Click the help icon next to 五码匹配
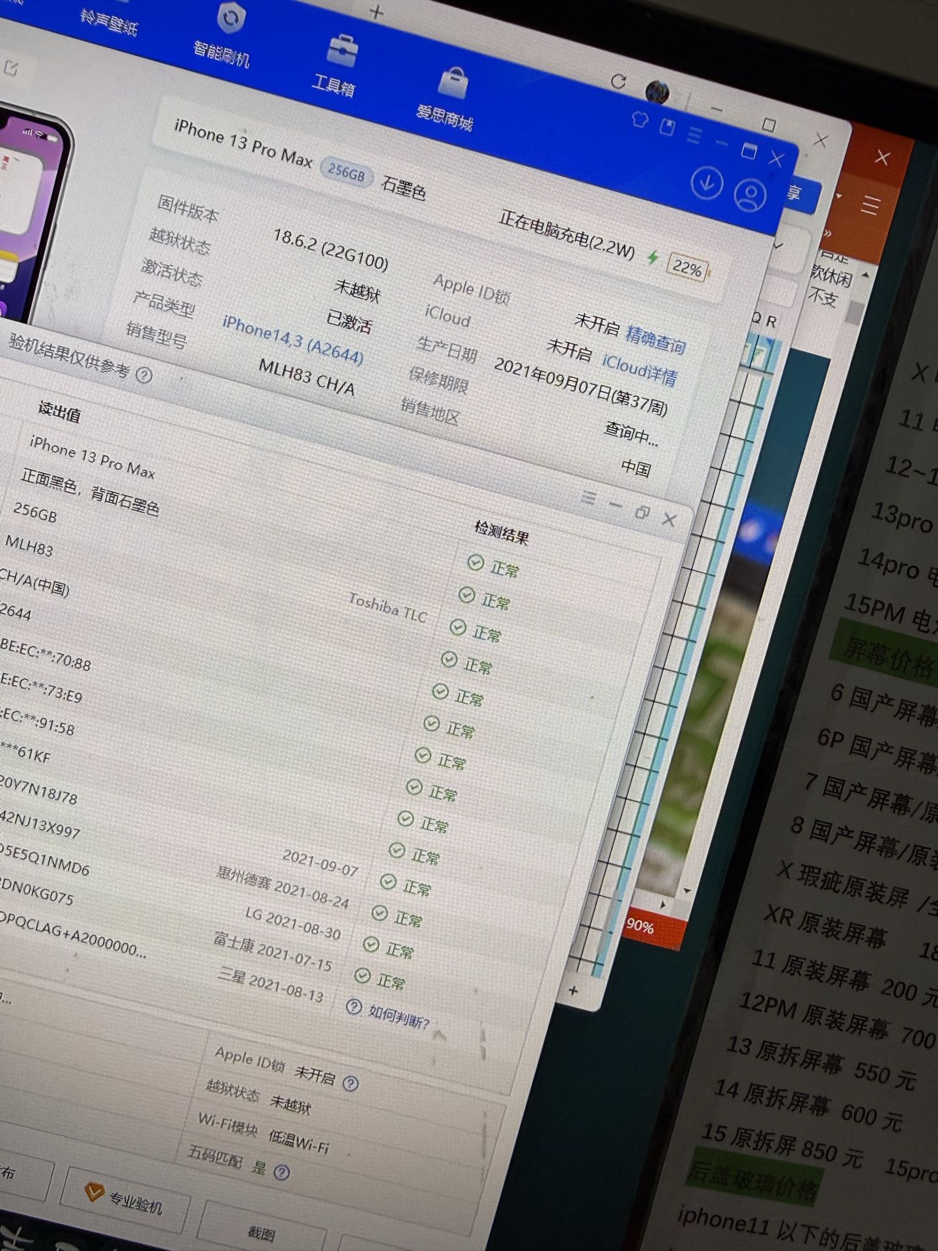 tap(281, 1173)
